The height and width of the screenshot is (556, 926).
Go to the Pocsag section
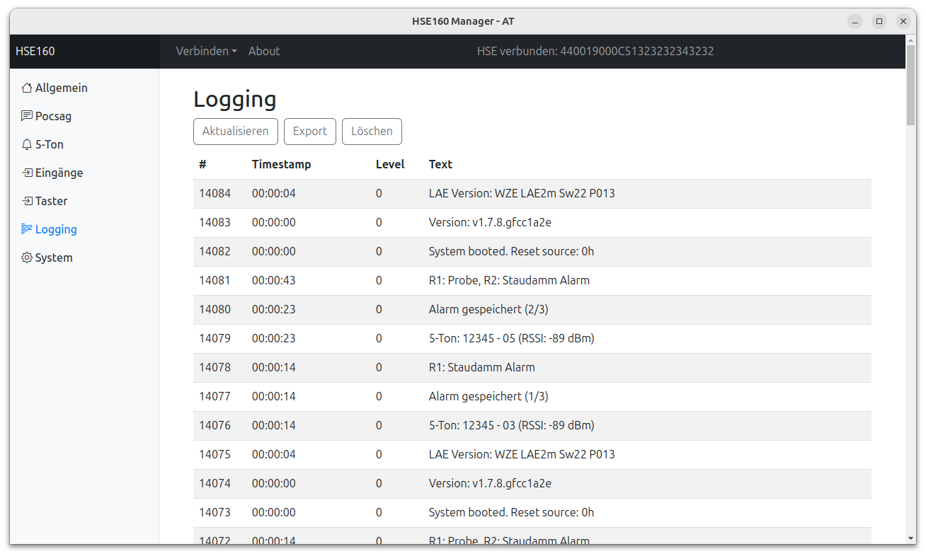coord(53,116)
